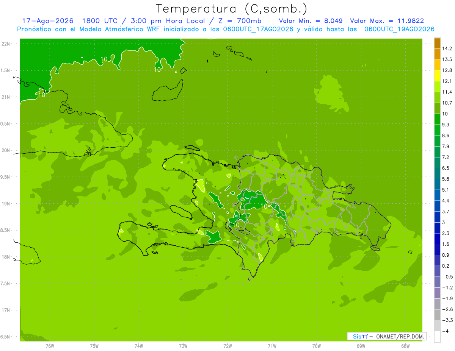Pick the olive green swatch between 10 and 10.7

coord(437,108)
